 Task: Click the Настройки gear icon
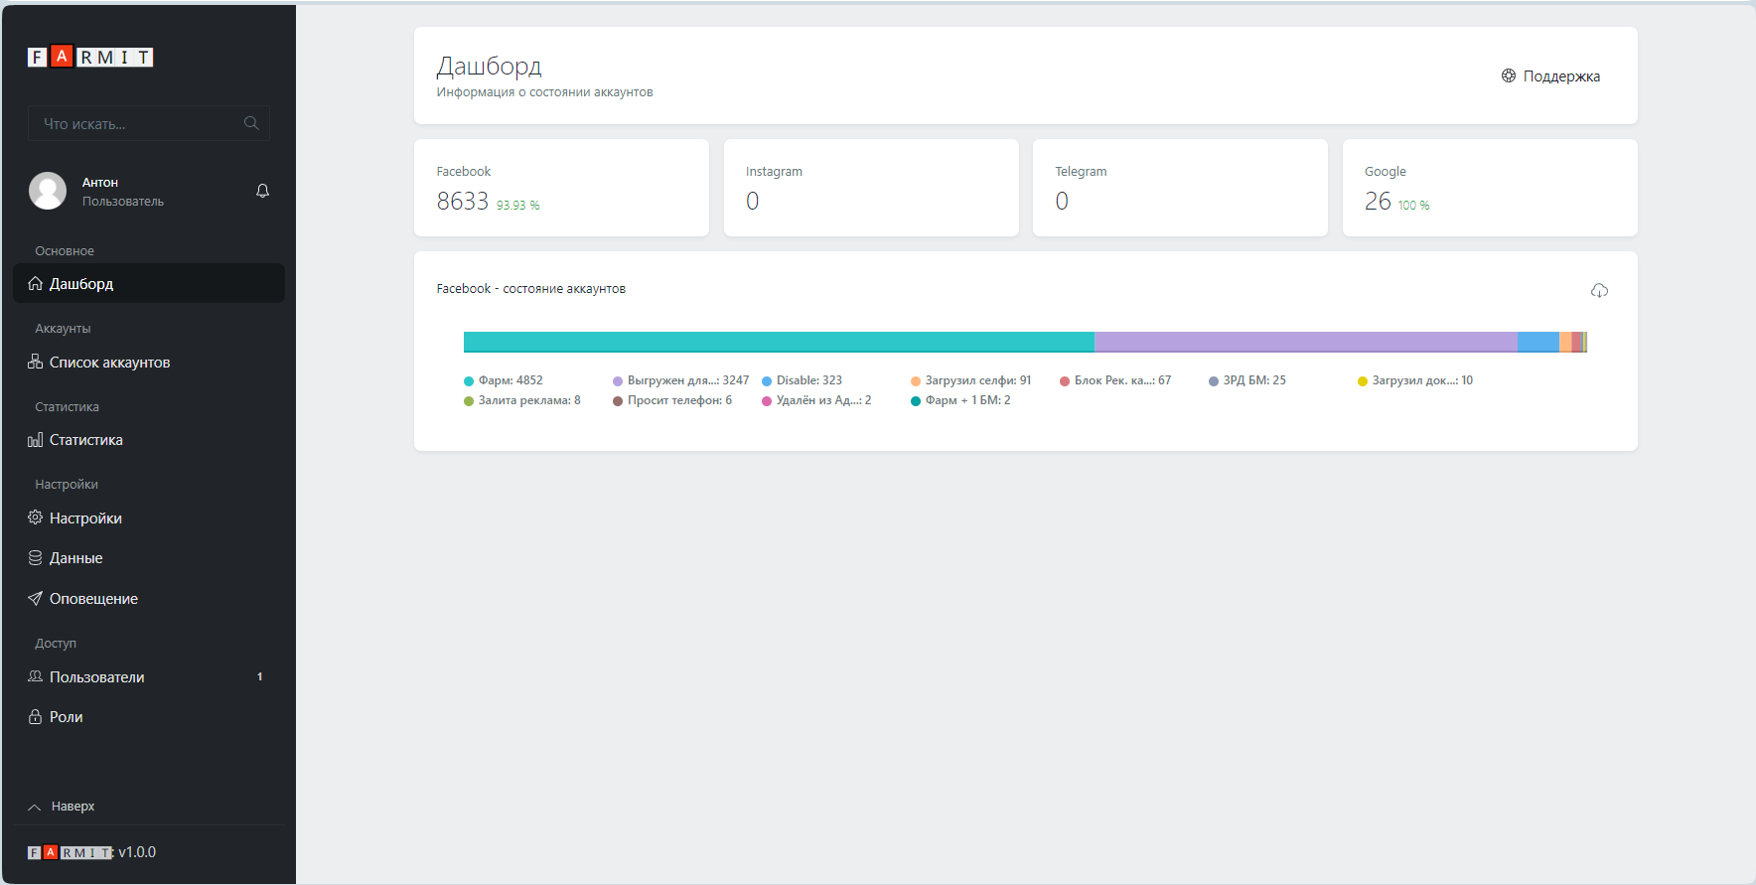(x=36, y=517)
